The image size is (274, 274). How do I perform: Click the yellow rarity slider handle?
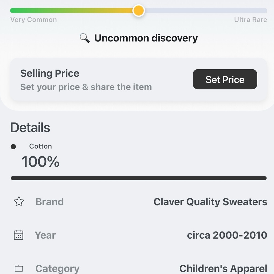coord(138,11)
